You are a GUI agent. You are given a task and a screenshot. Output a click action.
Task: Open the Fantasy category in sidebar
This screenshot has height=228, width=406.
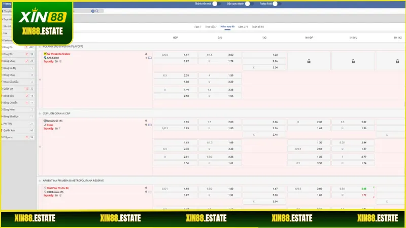click(7, 41)
